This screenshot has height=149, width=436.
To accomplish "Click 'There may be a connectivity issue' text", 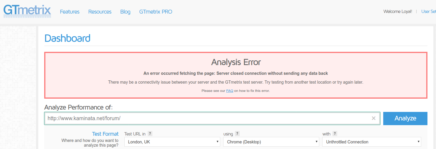I will pos(236,82).
